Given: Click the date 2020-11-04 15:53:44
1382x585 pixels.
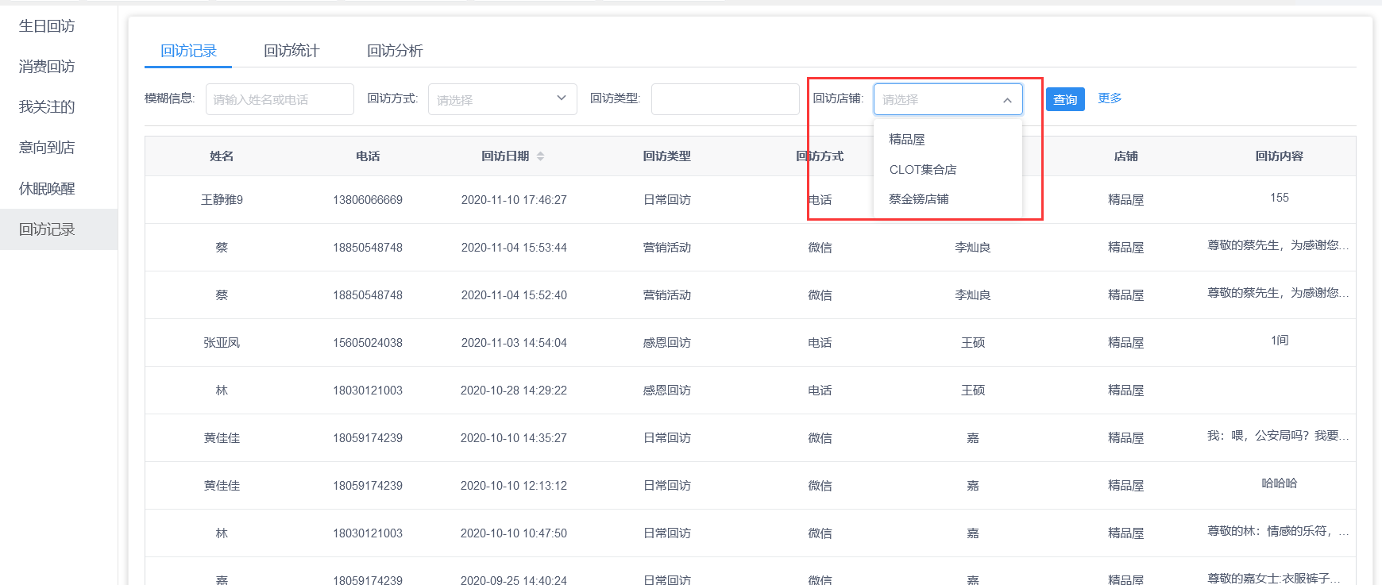Looking at the screenshot, I should (514, 248).
